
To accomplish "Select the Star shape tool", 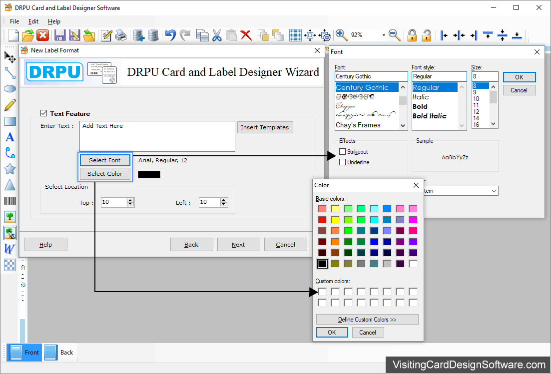I will coord(10,169).
